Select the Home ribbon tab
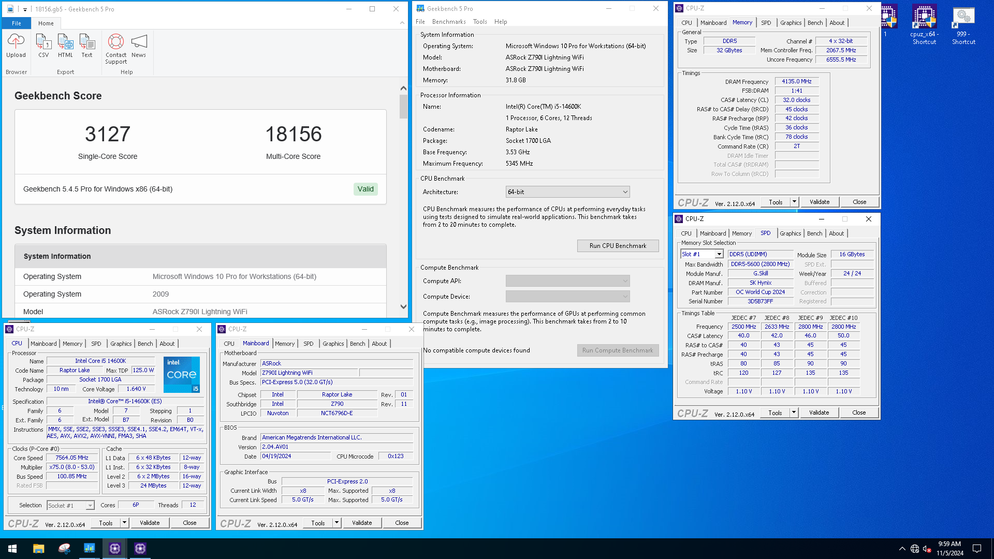The height and width of the screenshot is (559, 994). tap(46, 23)
